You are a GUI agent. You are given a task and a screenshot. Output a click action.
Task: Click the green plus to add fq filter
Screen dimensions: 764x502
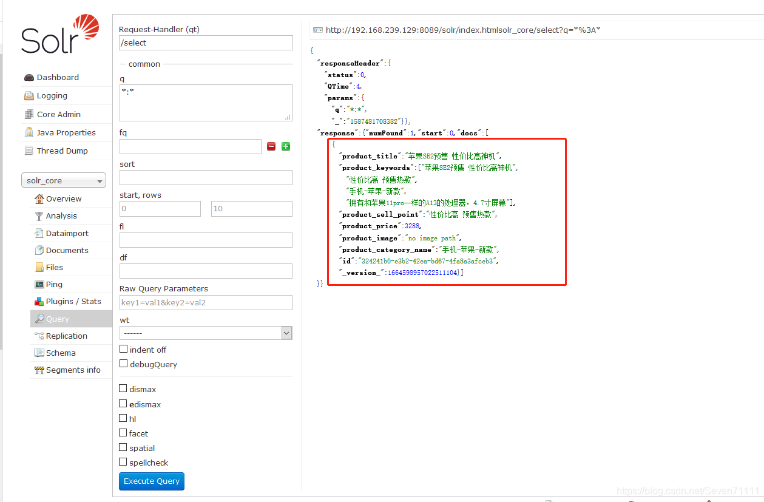[285, 146]
